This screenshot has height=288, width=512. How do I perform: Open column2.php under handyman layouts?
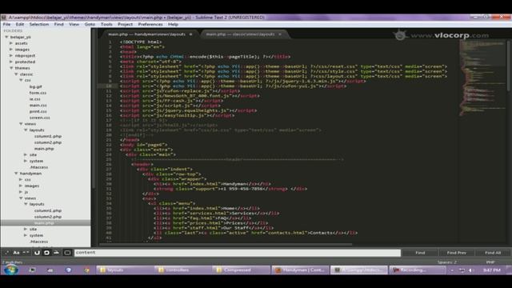(48, 217)
